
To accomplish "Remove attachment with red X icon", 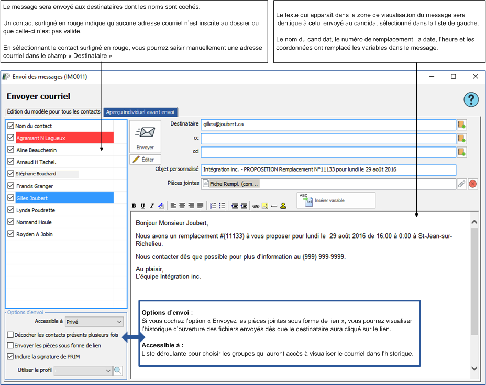I will point(473,184).
